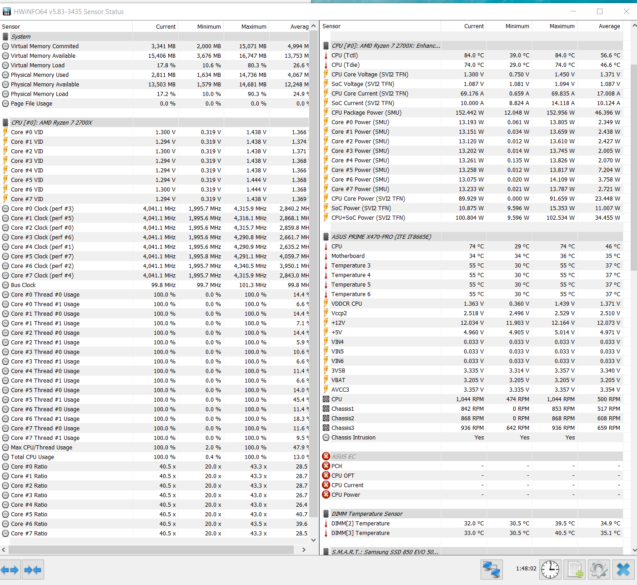The image size is (637, 585).
Task: Click the Enhanced CPU Ryzen group icon
Action: pyautogui.click(x=326, y=45)
